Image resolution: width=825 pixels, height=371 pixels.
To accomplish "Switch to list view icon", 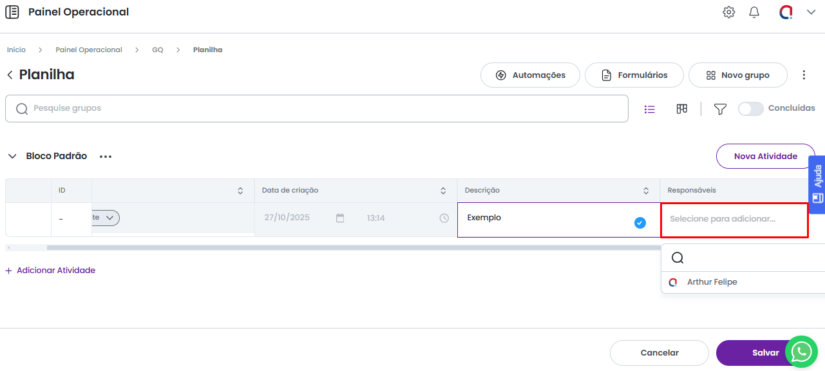I will point(650,109).
